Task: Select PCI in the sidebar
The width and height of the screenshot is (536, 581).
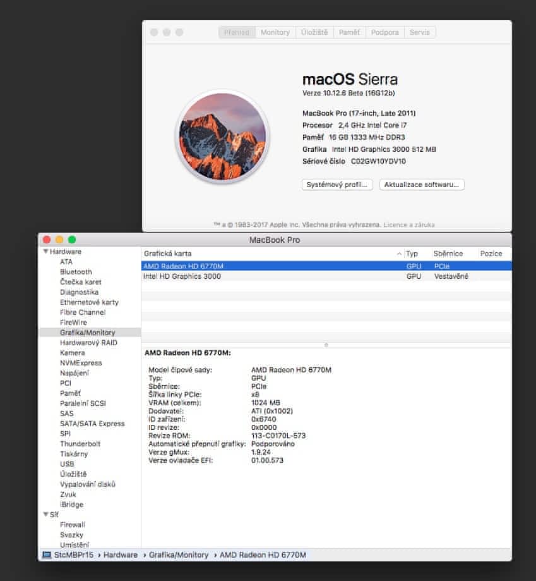Action: (x=66, y=383)
